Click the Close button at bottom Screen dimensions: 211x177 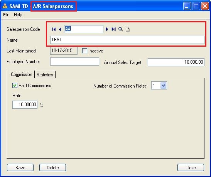pyautogui.click(x=191, y=168)
